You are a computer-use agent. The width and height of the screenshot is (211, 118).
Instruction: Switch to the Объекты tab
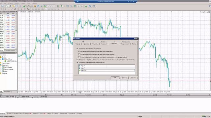(95, 44)
